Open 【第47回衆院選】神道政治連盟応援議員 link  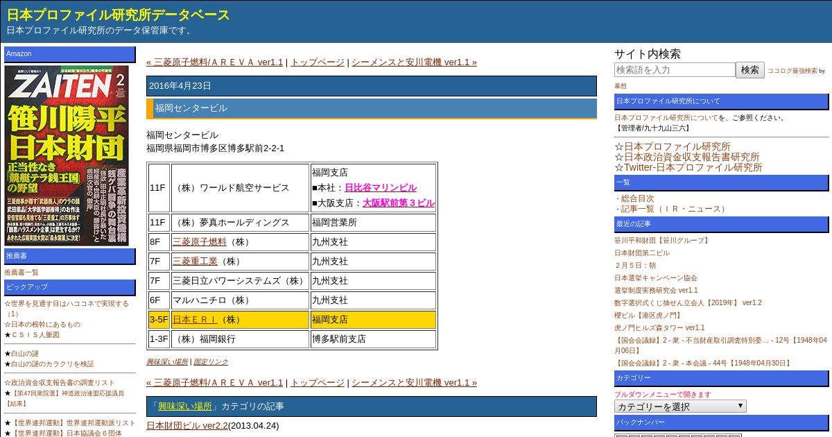coord(64,397)
